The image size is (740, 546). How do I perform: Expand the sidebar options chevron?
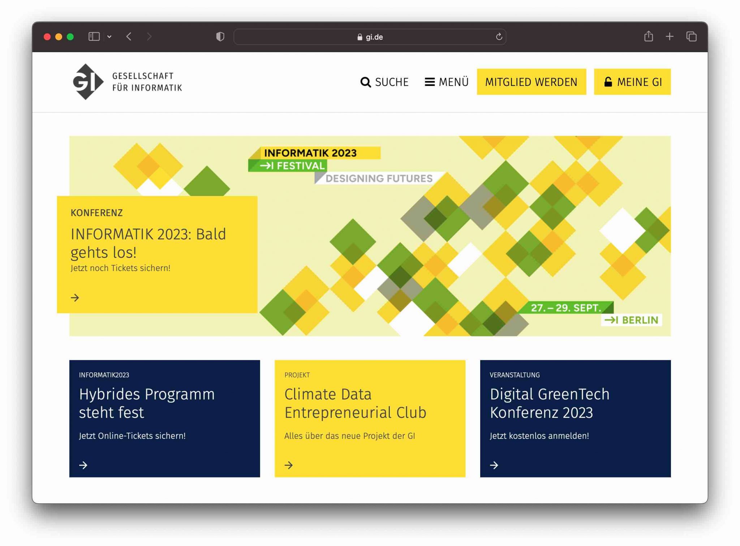click(109, 36)
